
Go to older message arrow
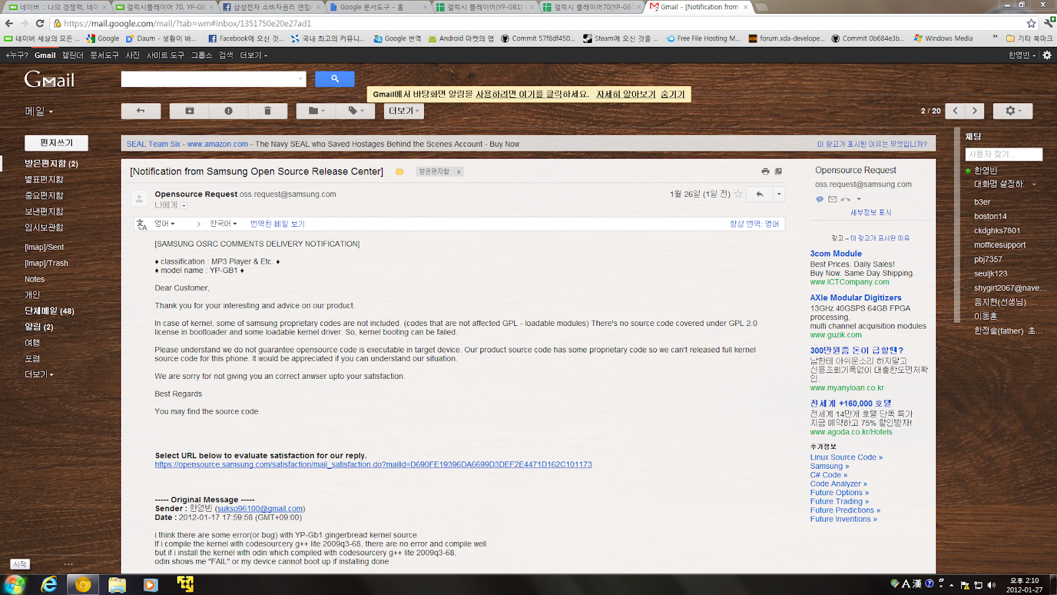coord(974,111)
